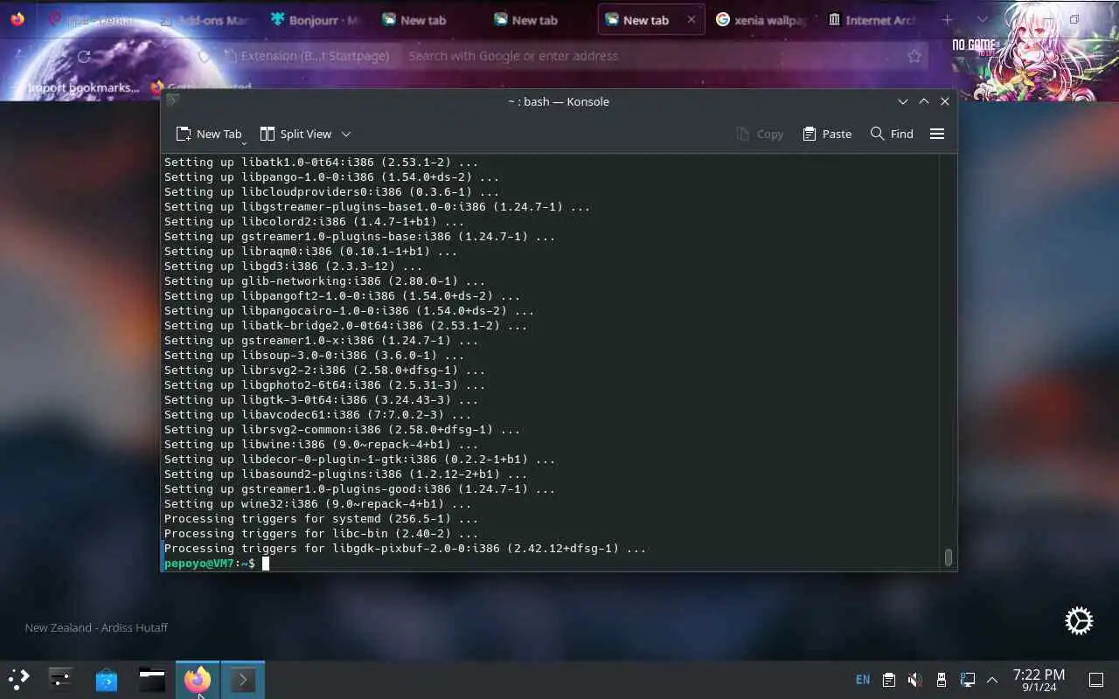Click 'Processing triggers for systemd' line

321,519
